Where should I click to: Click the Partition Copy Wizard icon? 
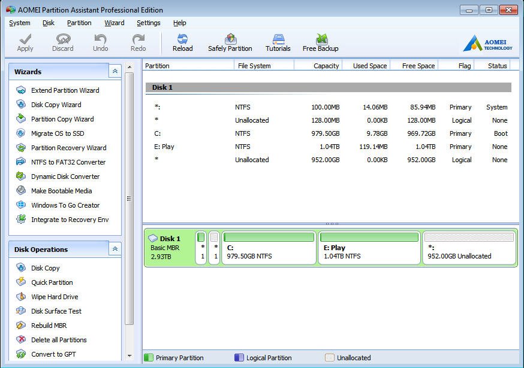pos(21,118)
